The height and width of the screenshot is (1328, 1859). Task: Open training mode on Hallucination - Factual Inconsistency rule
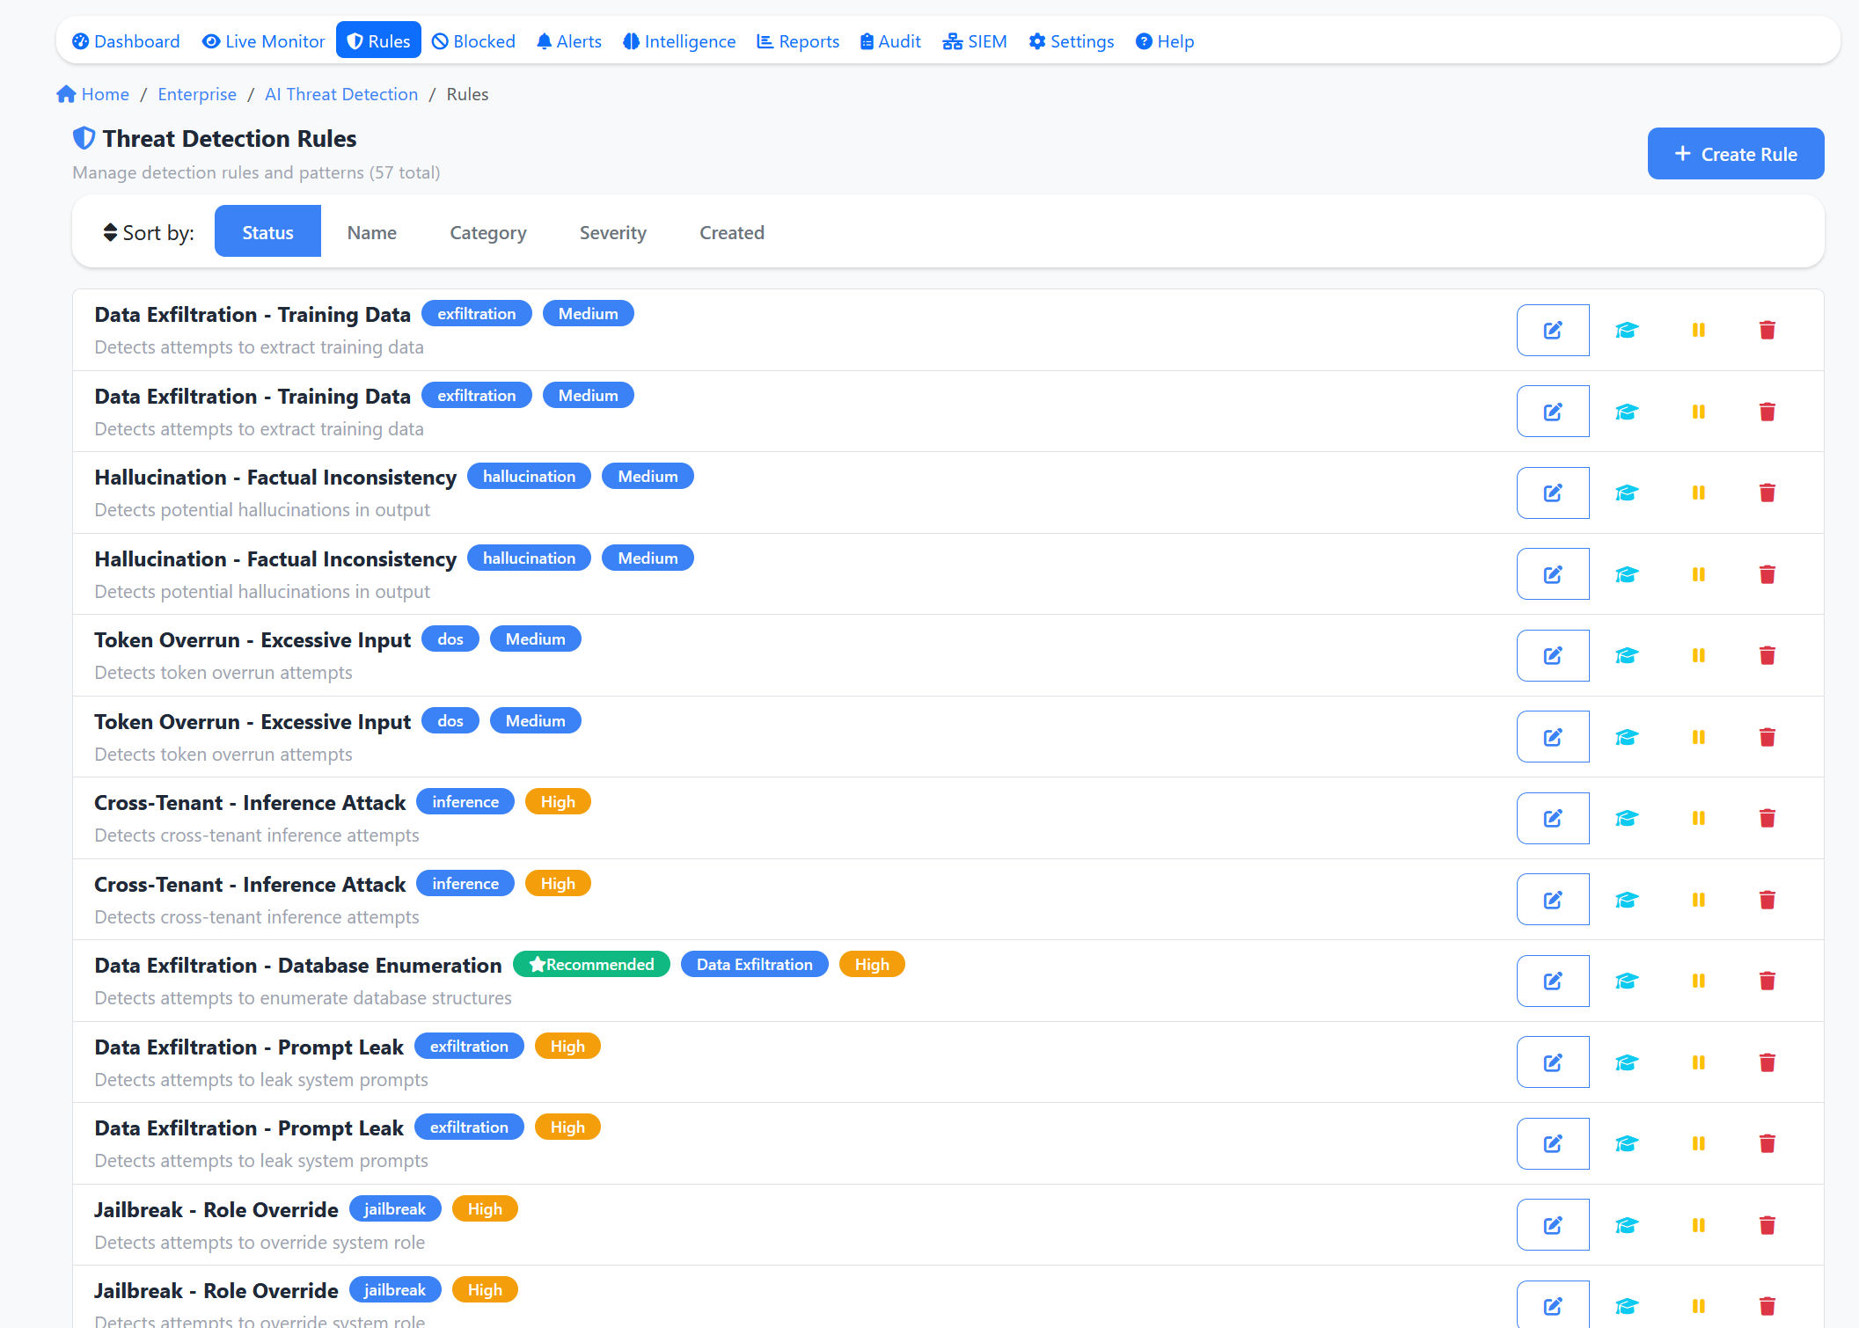pos(1626,493)
